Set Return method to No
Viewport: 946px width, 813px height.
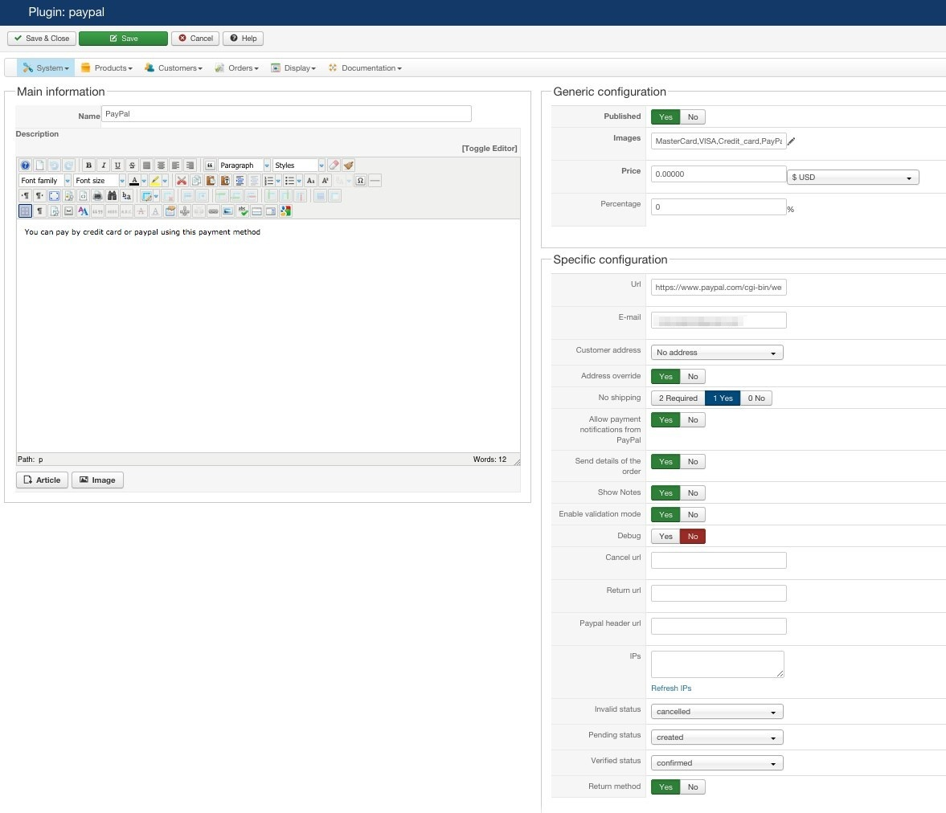tap(693, 787)
